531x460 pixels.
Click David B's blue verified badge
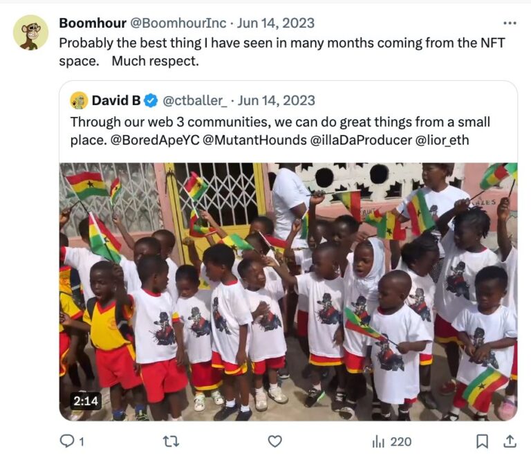(151, 100)
